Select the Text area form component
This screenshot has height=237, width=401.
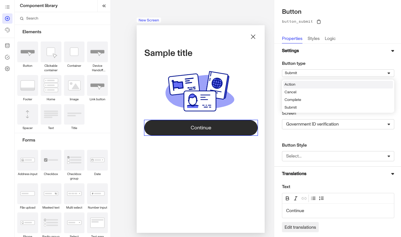click(x=97, y=225)
